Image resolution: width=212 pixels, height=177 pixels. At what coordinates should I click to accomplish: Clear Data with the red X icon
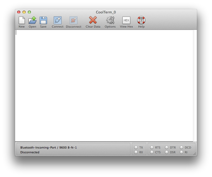93,20
